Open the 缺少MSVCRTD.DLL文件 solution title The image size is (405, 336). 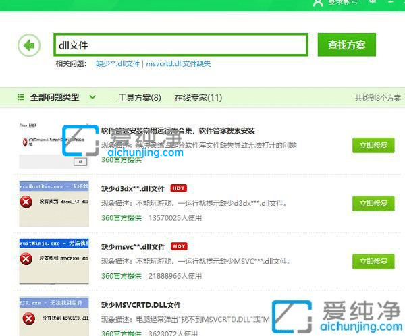[141, 305]
